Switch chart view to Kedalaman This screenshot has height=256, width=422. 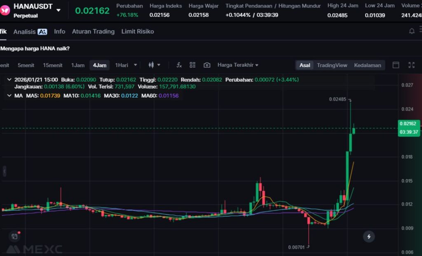pos(367,65)
